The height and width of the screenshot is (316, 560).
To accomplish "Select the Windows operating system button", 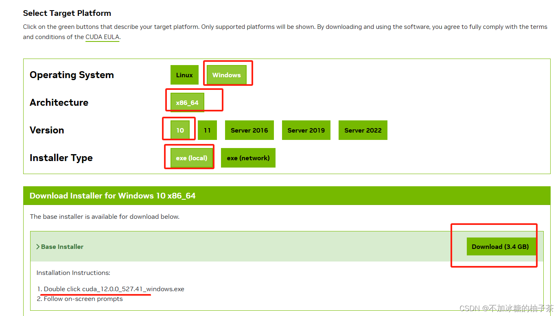I will [227, 75].
